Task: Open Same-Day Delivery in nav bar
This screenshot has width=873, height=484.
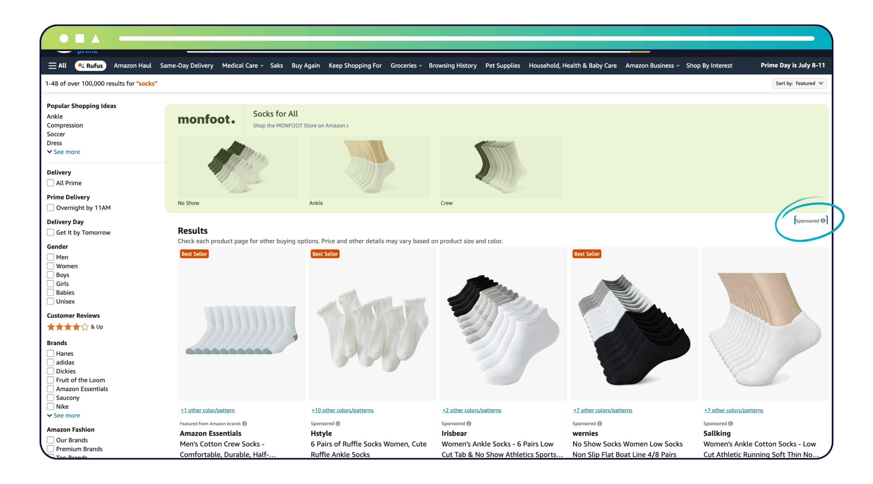Action: (187, 65)
